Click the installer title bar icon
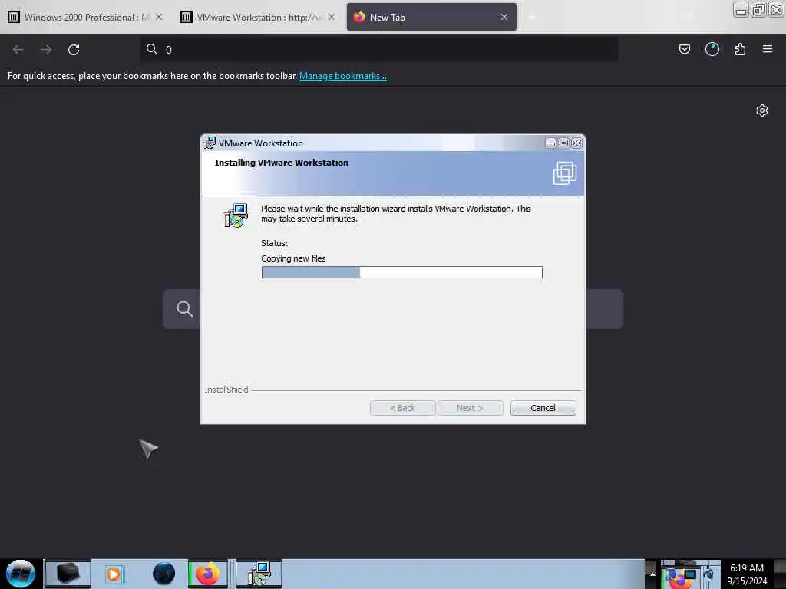 click(x=210, y=143)
